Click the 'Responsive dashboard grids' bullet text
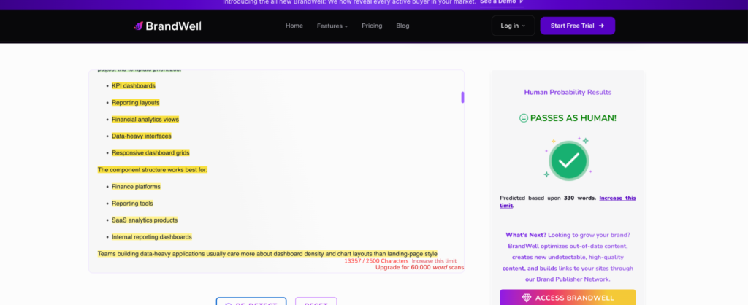 coord(150,153)
